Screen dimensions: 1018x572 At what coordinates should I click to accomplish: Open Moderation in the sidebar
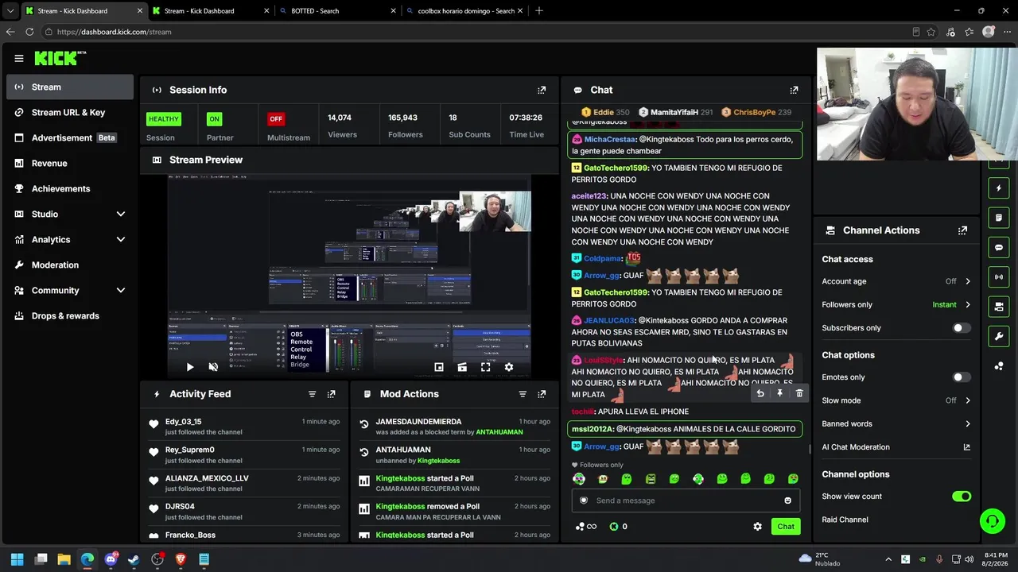70,265
